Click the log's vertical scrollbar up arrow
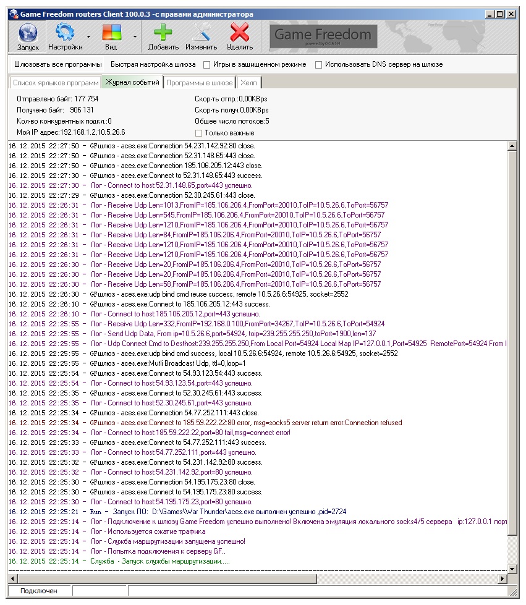The height and width of the screenshot is (605, 526). (512, 146)
